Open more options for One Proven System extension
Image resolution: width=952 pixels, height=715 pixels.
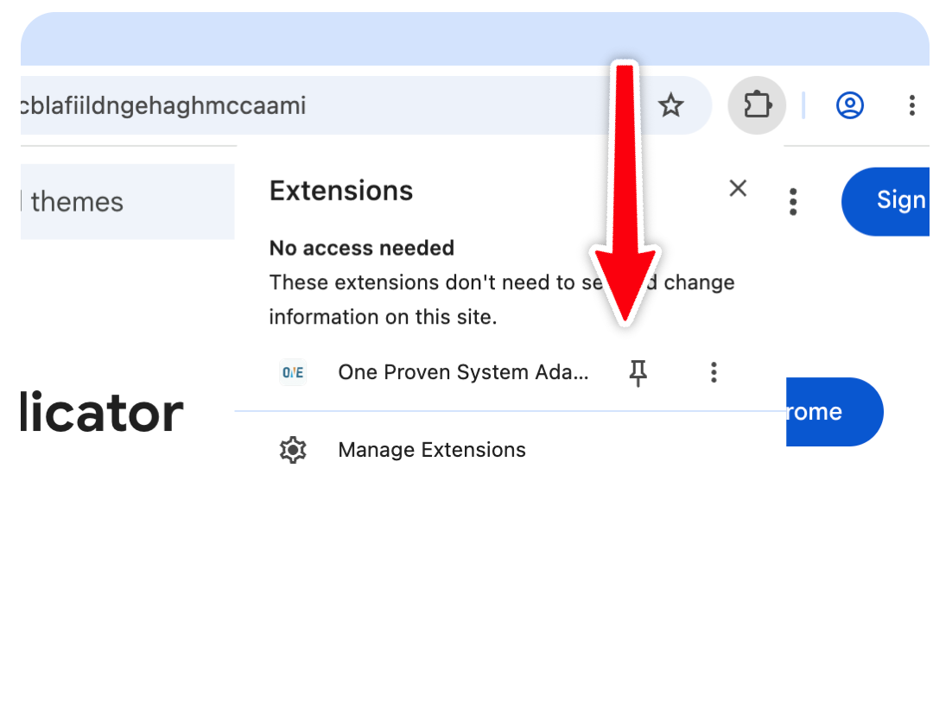[714, 373]
